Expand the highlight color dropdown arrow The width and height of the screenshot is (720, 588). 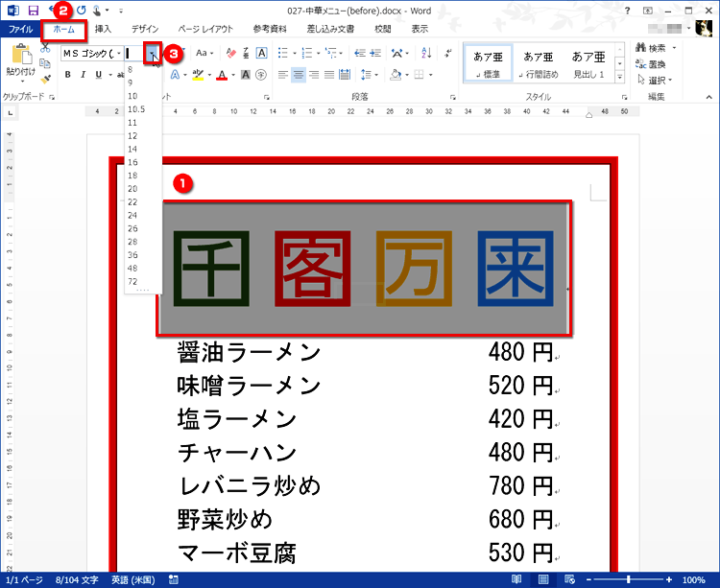tap(209, 74)
